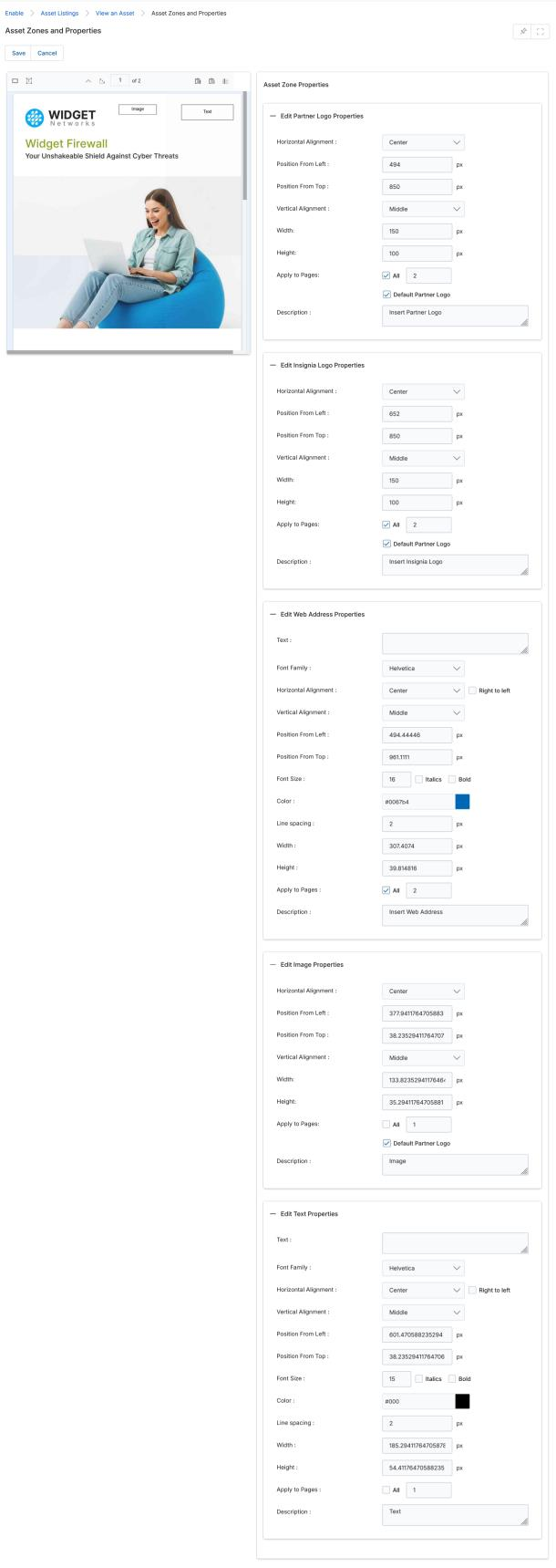Uncheck All pages for Partner Logo
Viewport: 556px width, 1568px height.
(386, 275)
